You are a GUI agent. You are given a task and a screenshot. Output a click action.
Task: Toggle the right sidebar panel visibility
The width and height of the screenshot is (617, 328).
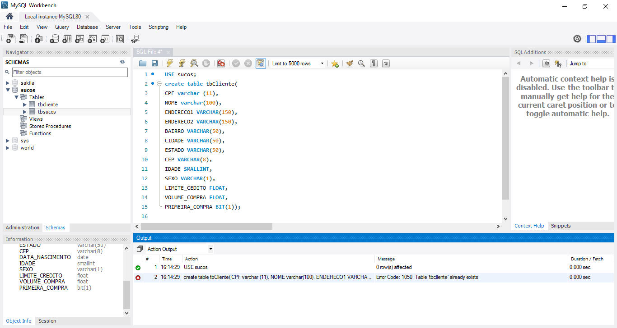pyautogui.click(x=611, y=39)
